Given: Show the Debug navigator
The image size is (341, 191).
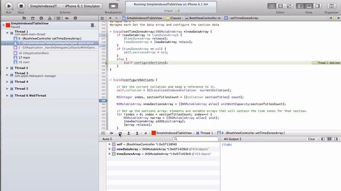Looking at the screenshot, I should [58, 18].
